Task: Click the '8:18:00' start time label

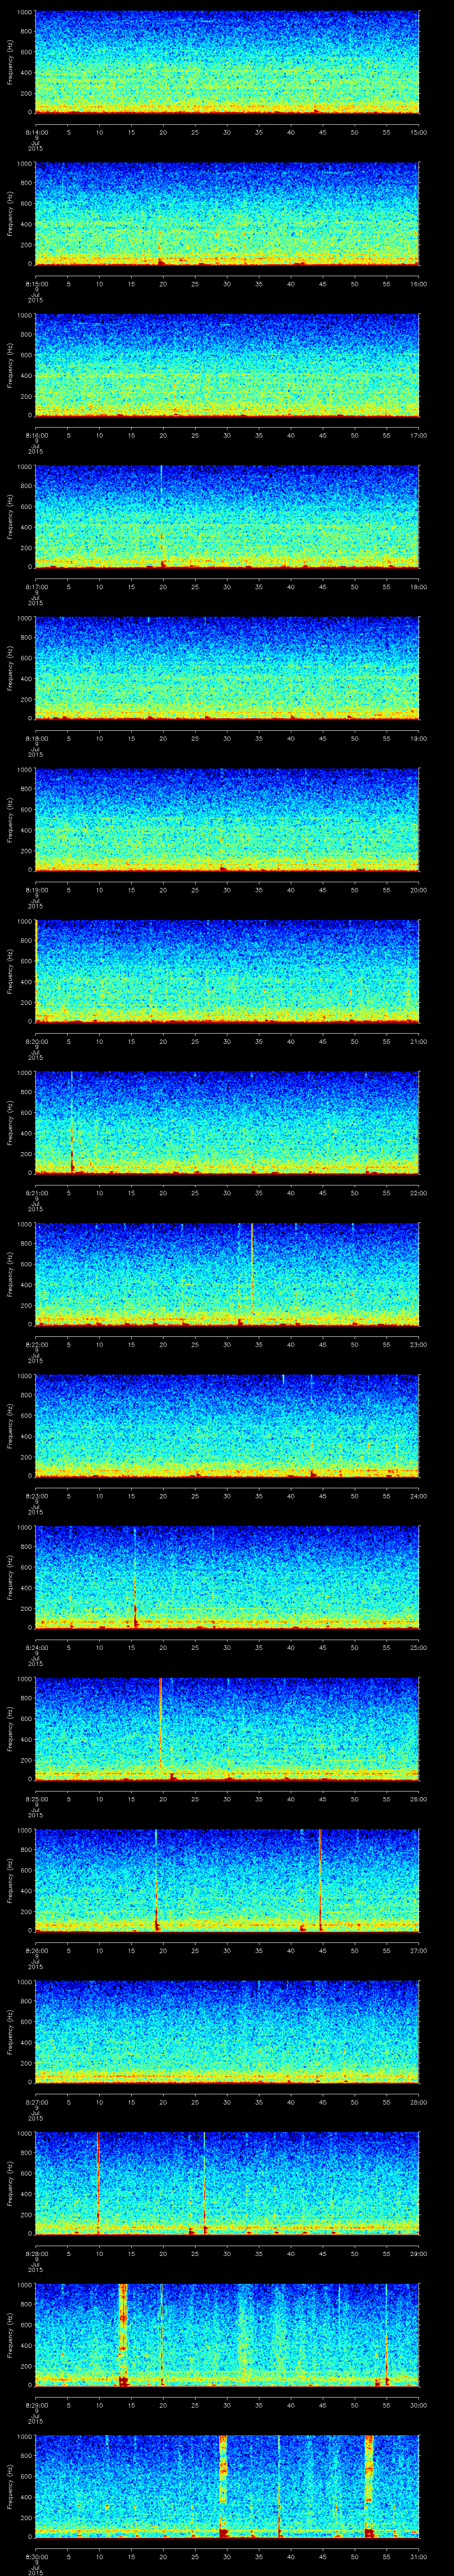Action: 36,738
